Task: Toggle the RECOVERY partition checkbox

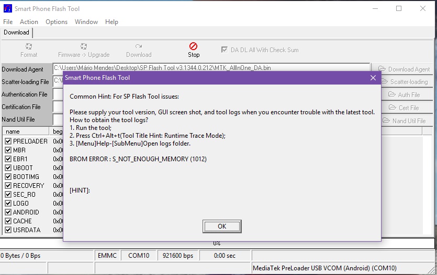Action: [8, 186]
